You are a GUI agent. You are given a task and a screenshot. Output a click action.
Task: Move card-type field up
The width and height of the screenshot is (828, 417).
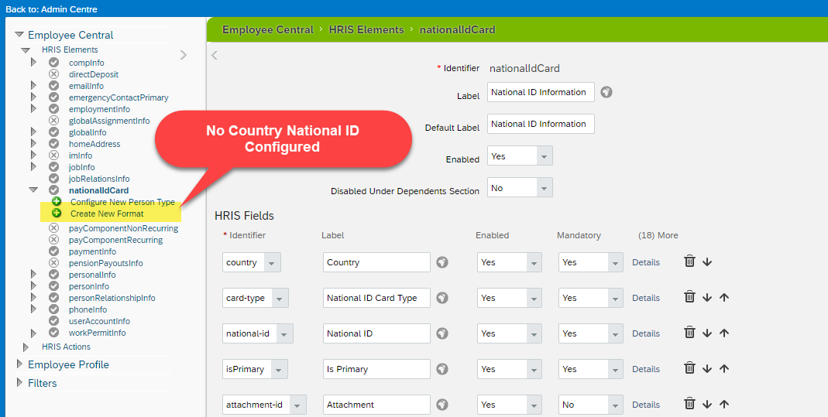(x=724, y=298)
